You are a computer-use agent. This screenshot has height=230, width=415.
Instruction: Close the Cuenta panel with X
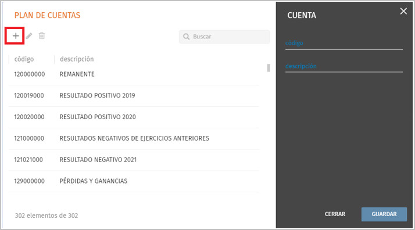403,11
